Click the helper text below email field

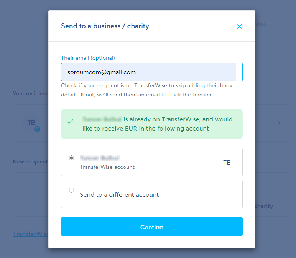point(146,90)
